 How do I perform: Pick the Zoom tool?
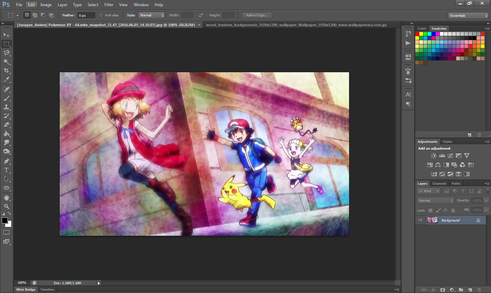[x=6, y=206]
